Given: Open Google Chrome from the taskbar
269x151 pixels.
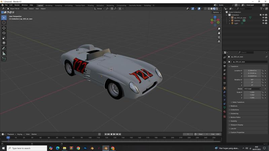Looking at the screenshot, I should (78, 148).
